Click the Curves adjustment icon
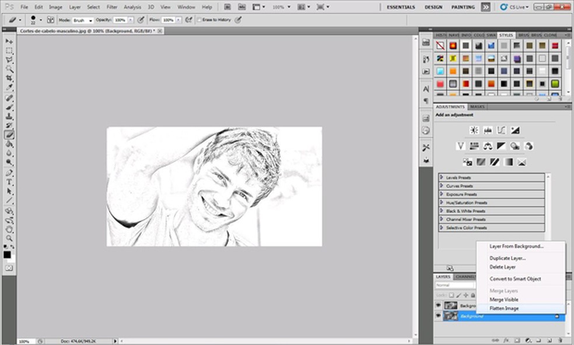Screen dimensions: 574x345 501,130
